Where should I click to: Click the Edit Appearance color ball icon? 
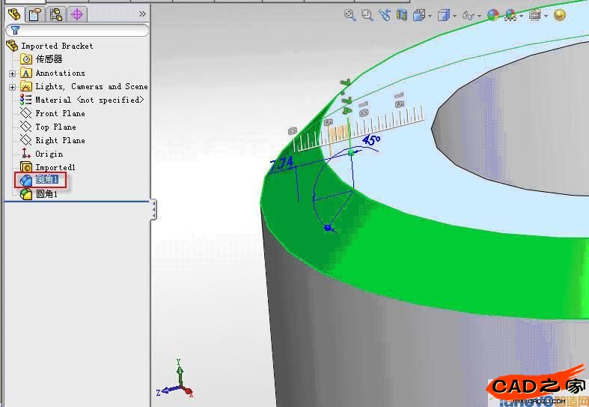(x=492, y=14)
